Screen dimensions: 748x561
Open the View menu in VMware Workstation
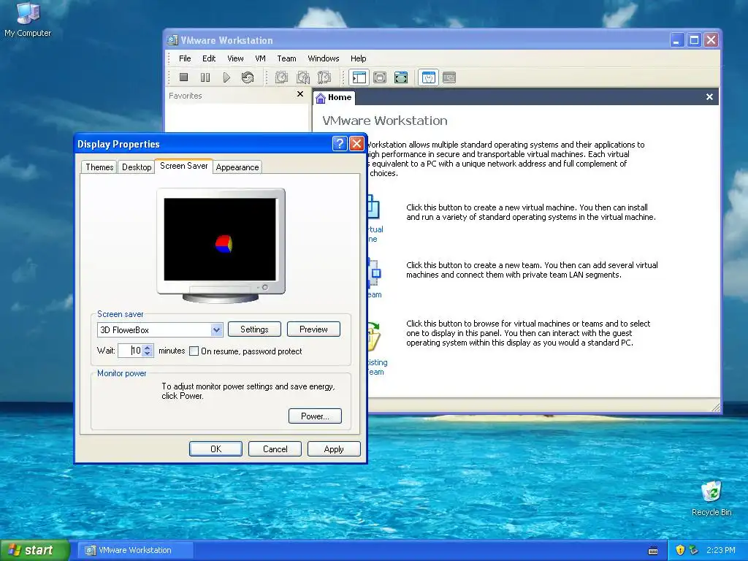click(x=235, y=58)
